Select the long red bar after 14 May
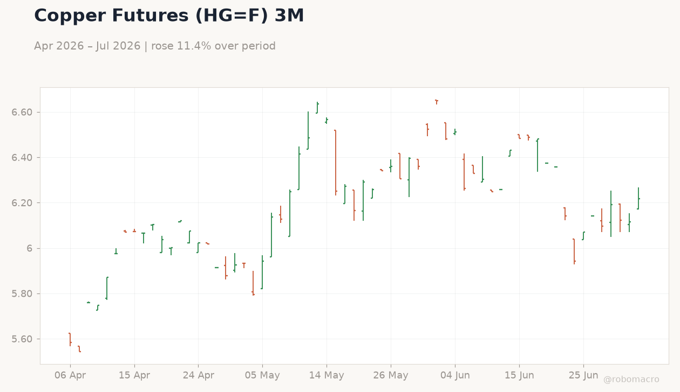Image resolution: width=680 pixels, height=392 pixels. 335,162
